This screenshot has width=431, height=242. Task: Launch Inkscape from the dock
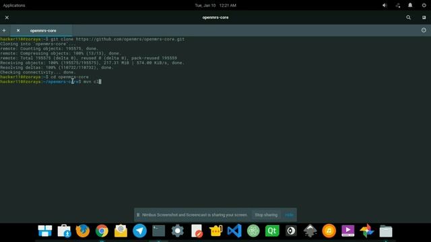point(310,231)
